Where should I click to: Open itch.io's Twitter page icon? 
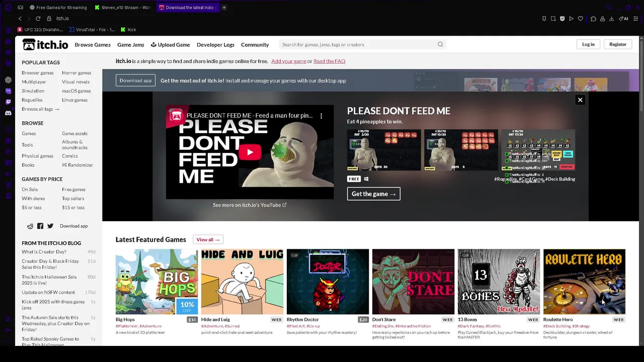tap(50, 226)
